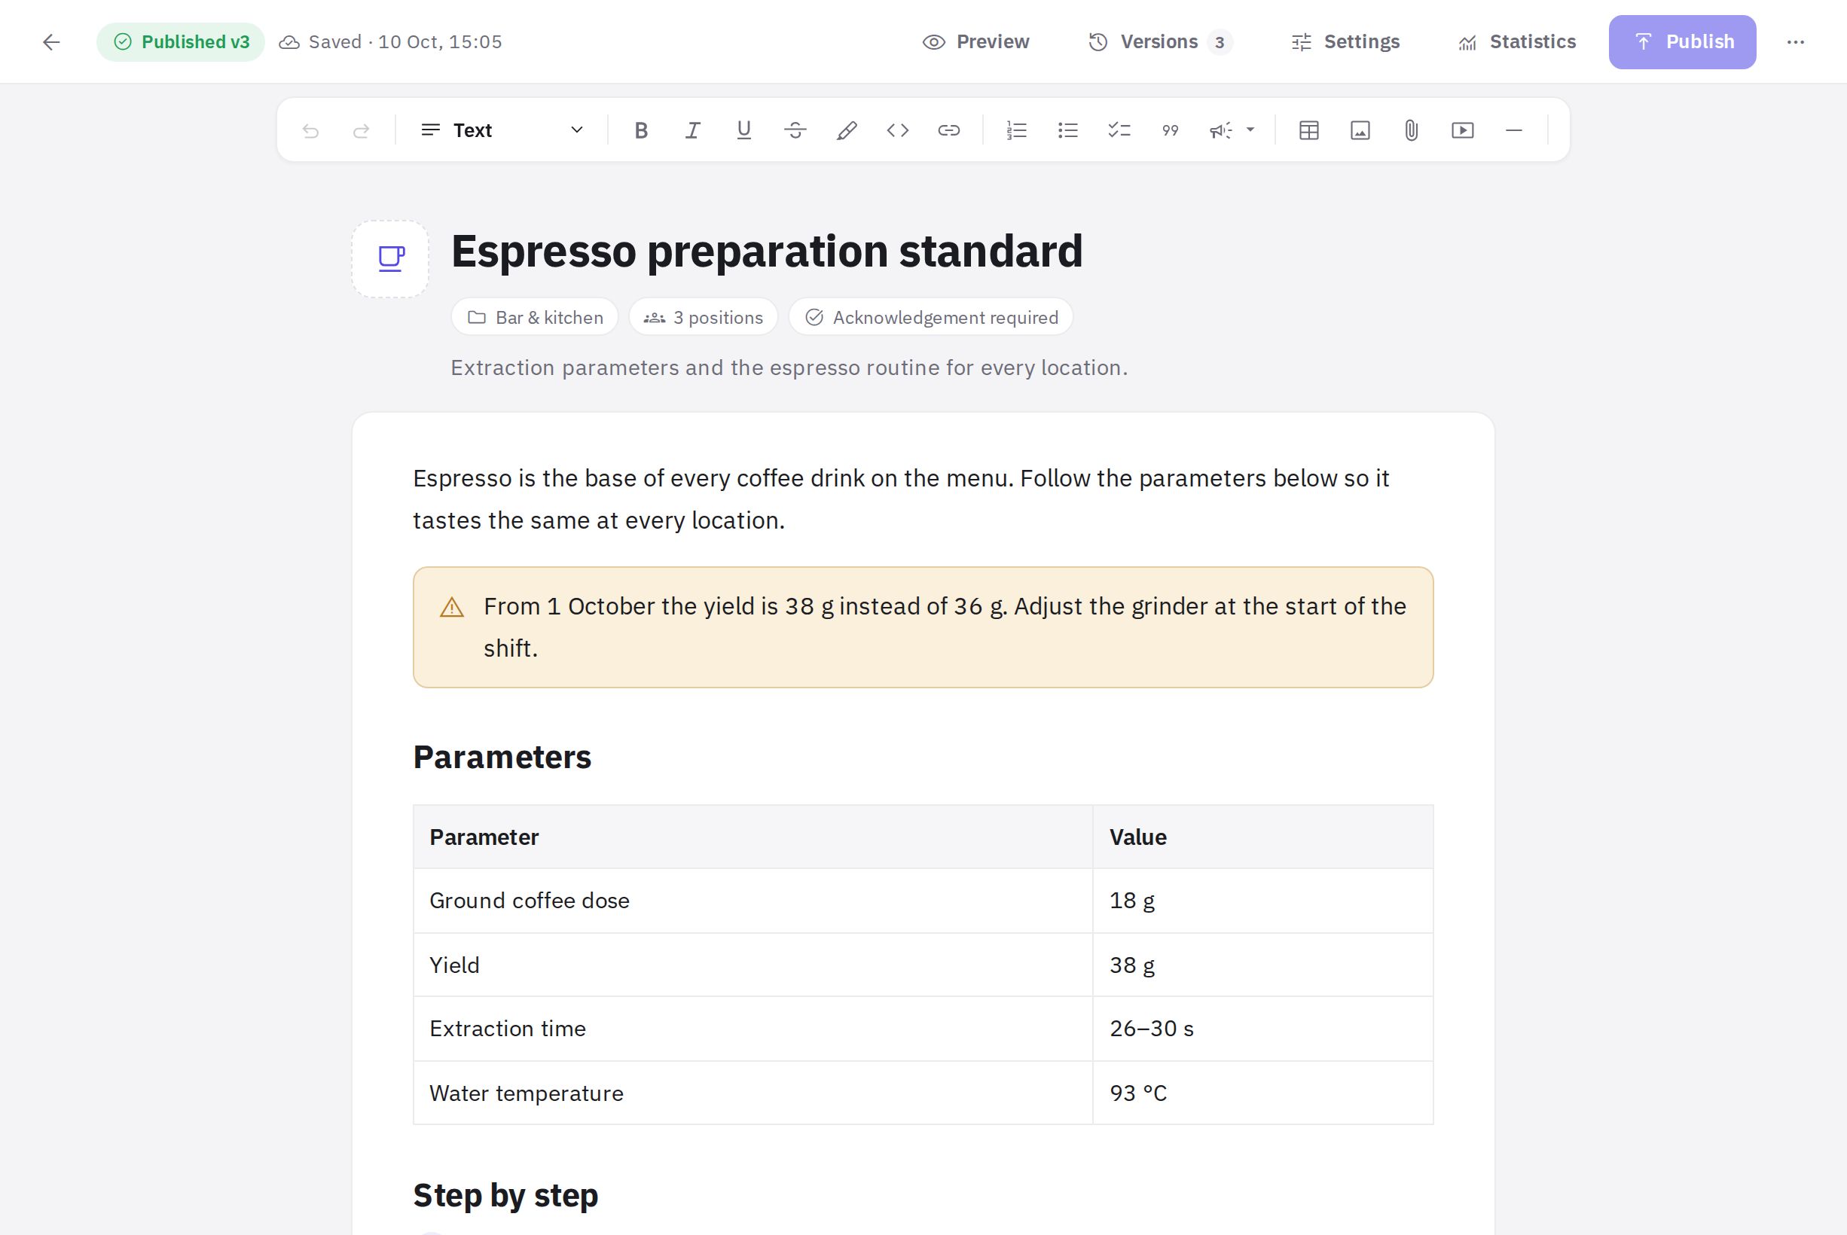Go back with the left arrow icon

tap(51, 41)
